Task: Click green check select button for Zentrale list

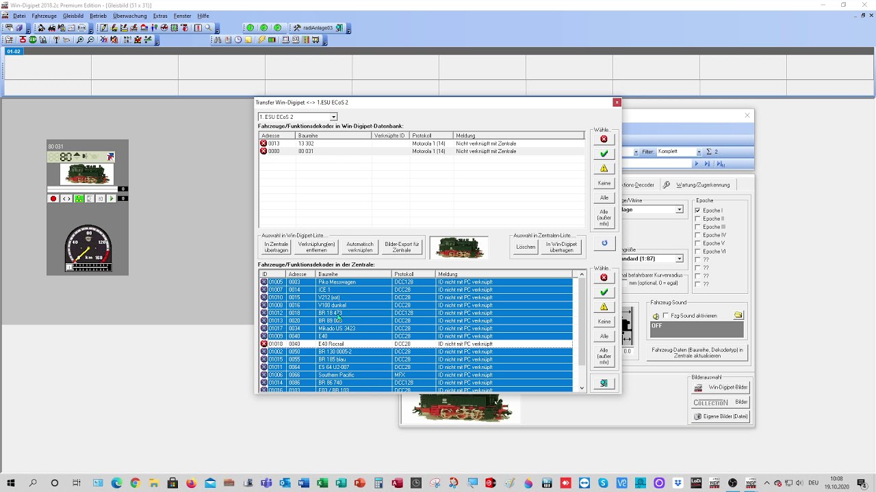Action: [x=604, y=292]
